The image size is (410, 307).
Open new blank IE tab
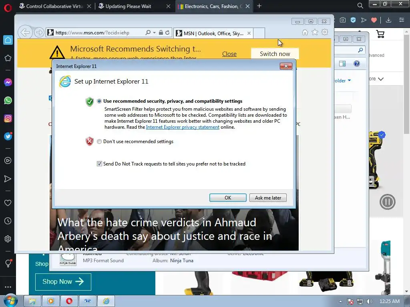coord(259,33)
